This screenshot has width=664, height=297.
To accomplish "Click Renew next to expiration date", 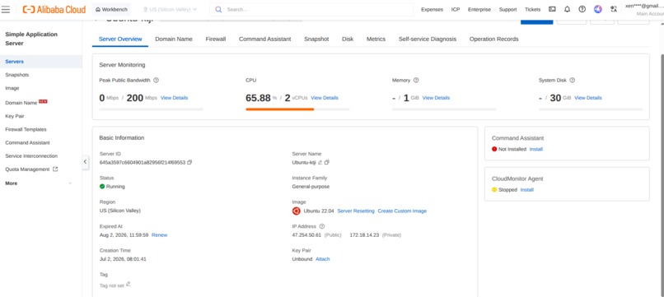I will (160, 234).
